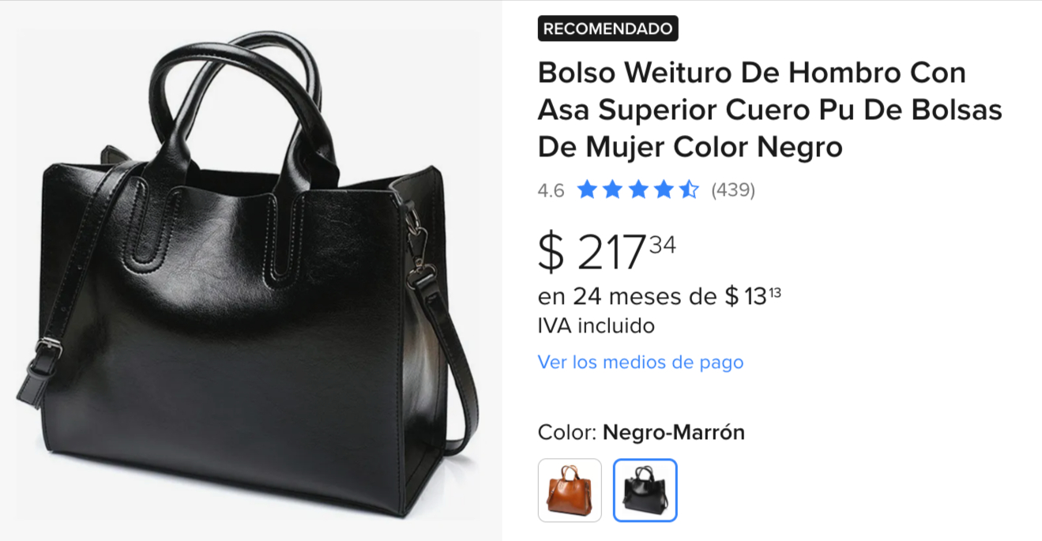Open the 439 reviews count

point(733,190)
